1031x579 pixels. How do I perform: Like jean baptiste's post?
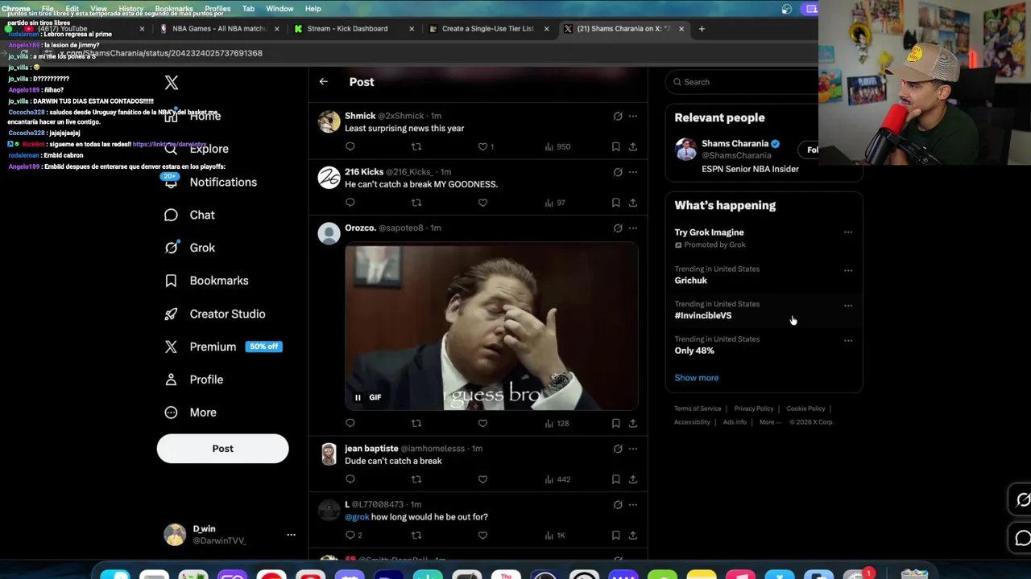point(482,479)
